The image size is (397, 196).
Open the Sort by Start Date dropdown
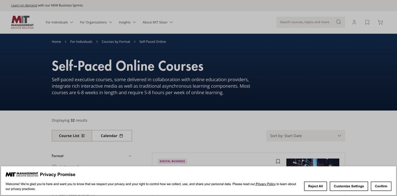tap(306, 136)
